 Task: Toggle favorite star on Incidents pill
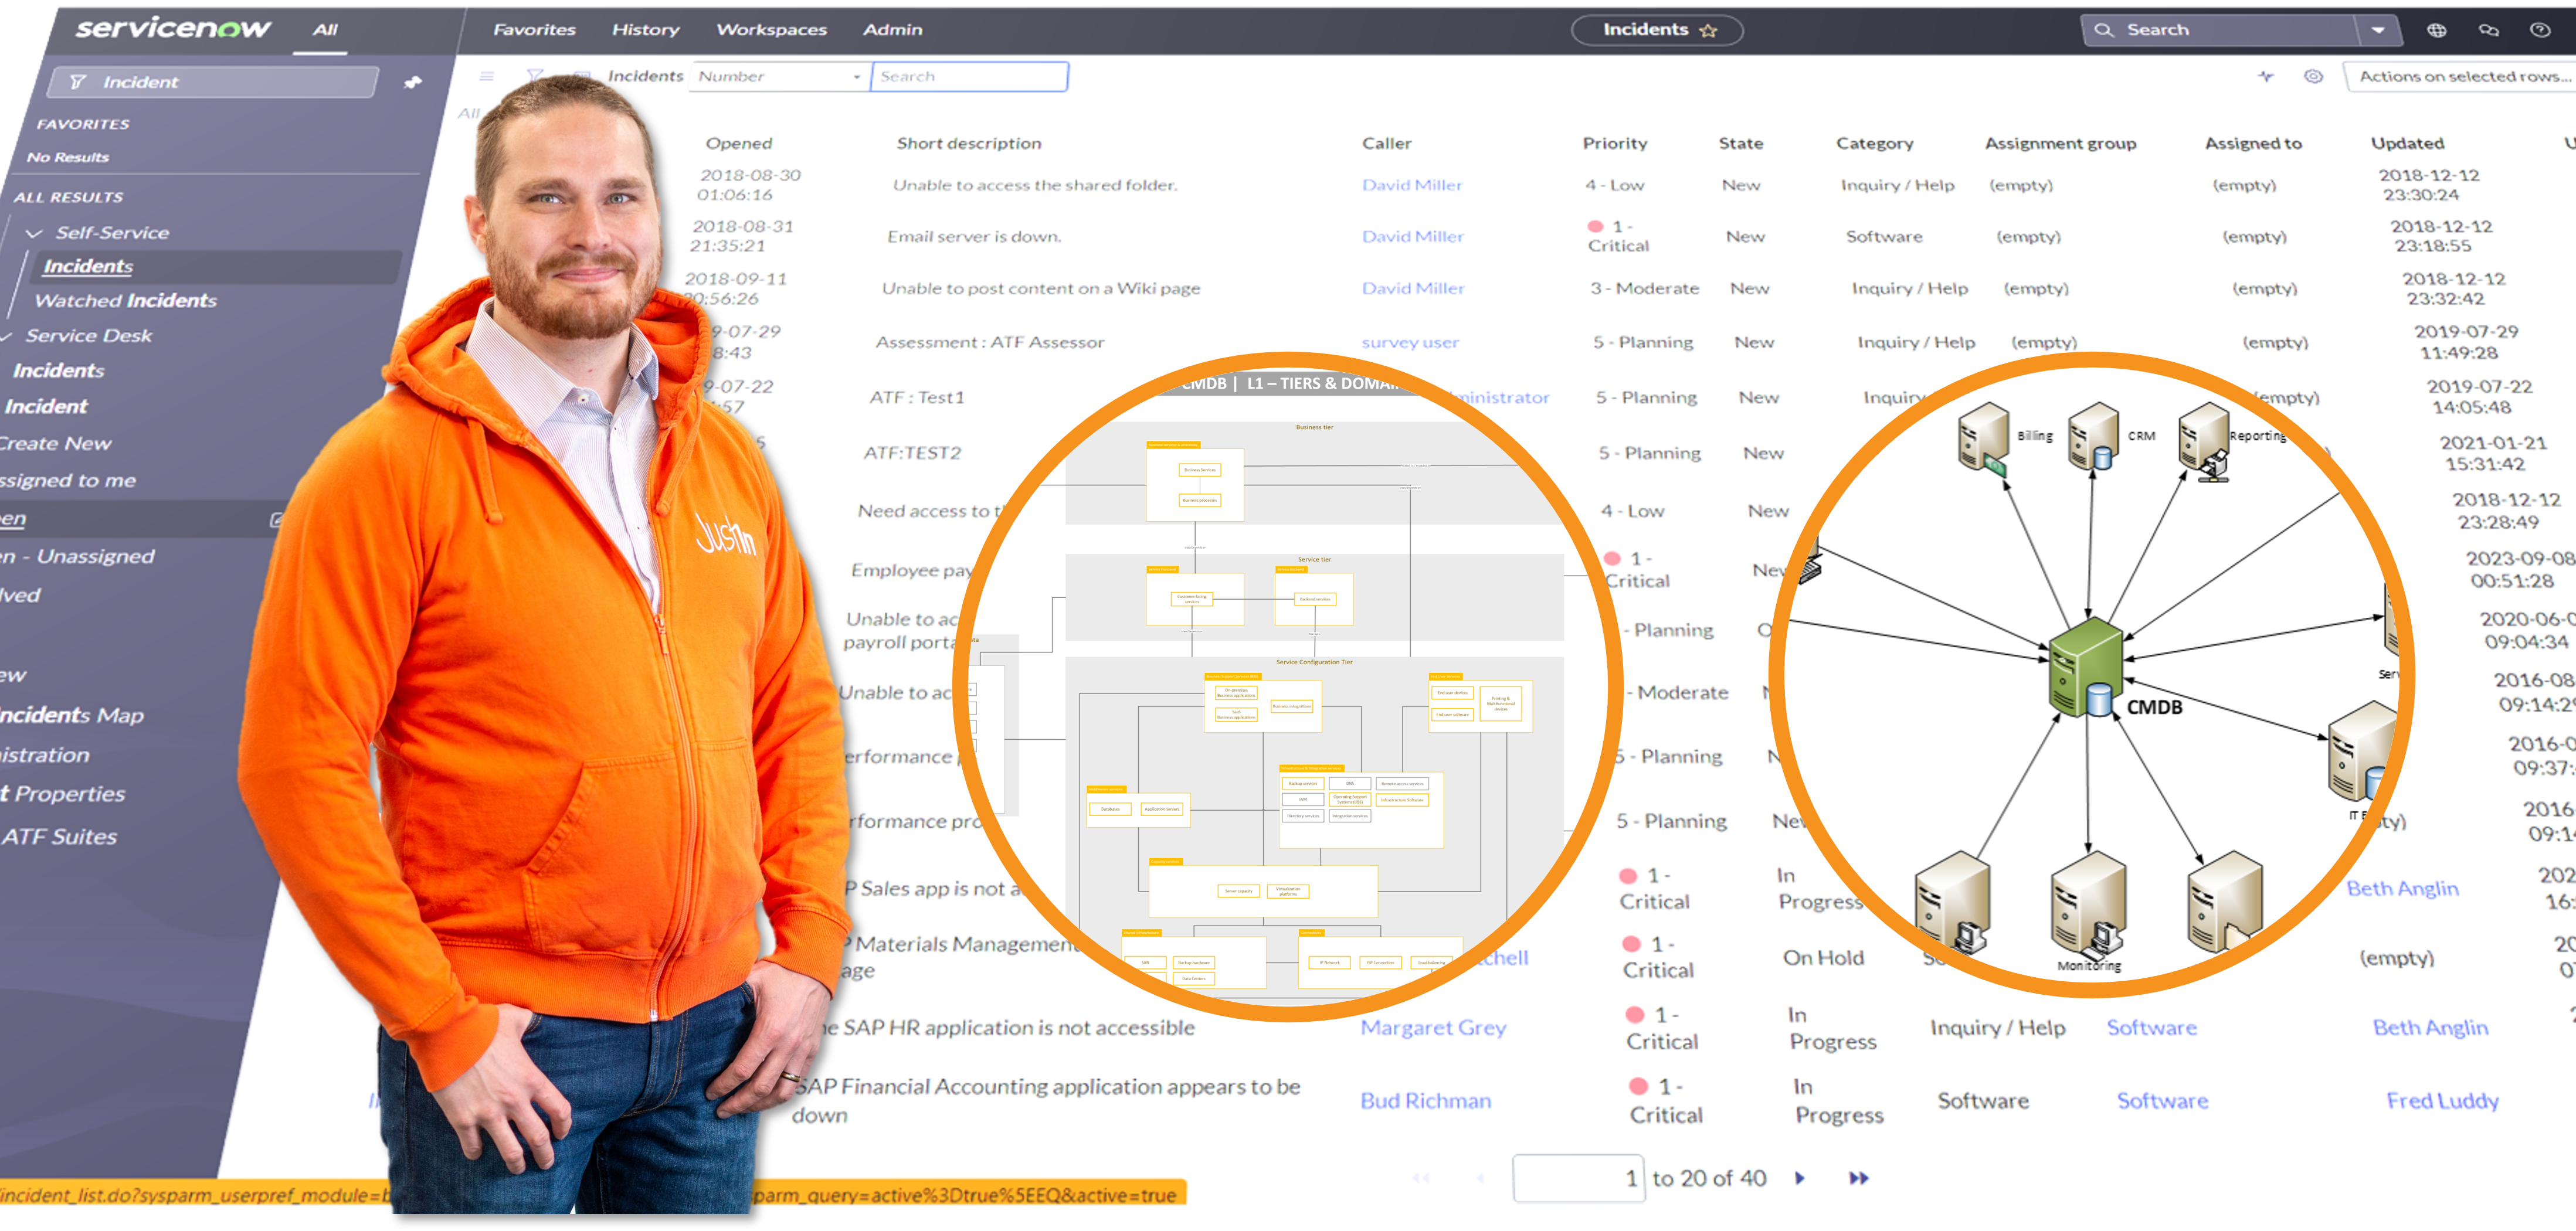(1708, 31)
